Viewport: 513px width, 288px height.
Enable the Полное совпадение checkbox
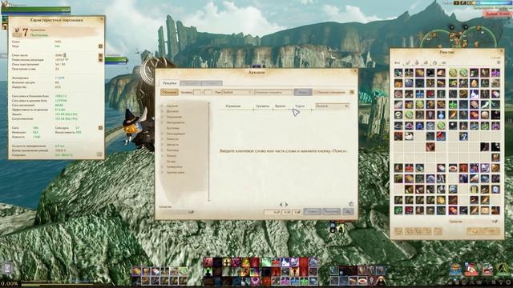click(316, 93)
